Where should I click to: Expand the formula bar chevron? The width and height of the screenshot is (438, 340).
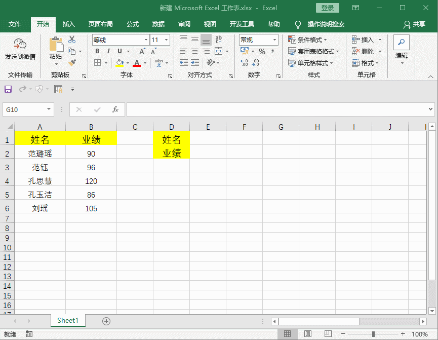coord(430,109)
